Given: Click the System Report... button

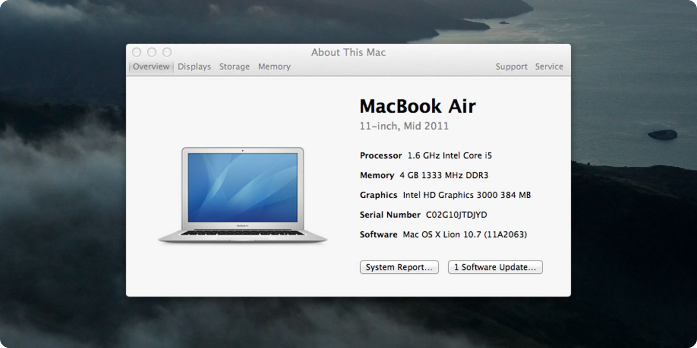Looking at the screenshot, I should point(399,267).
